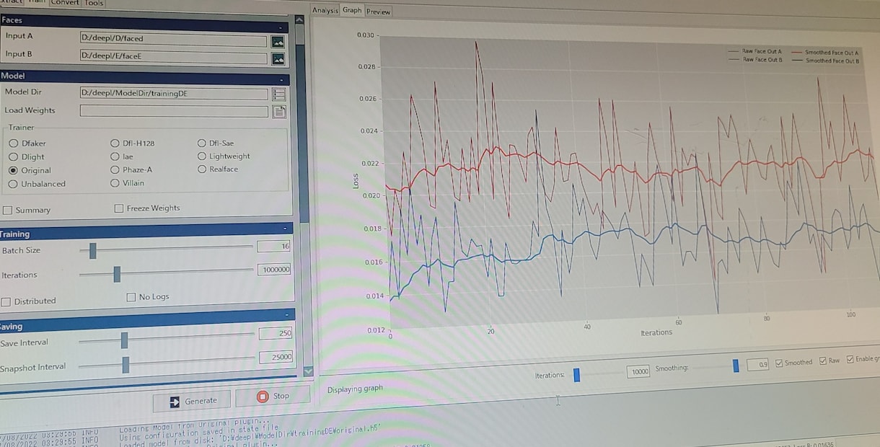Collapse the Saving section
Viewport: 880px width, 447px height.
(287, 315)
